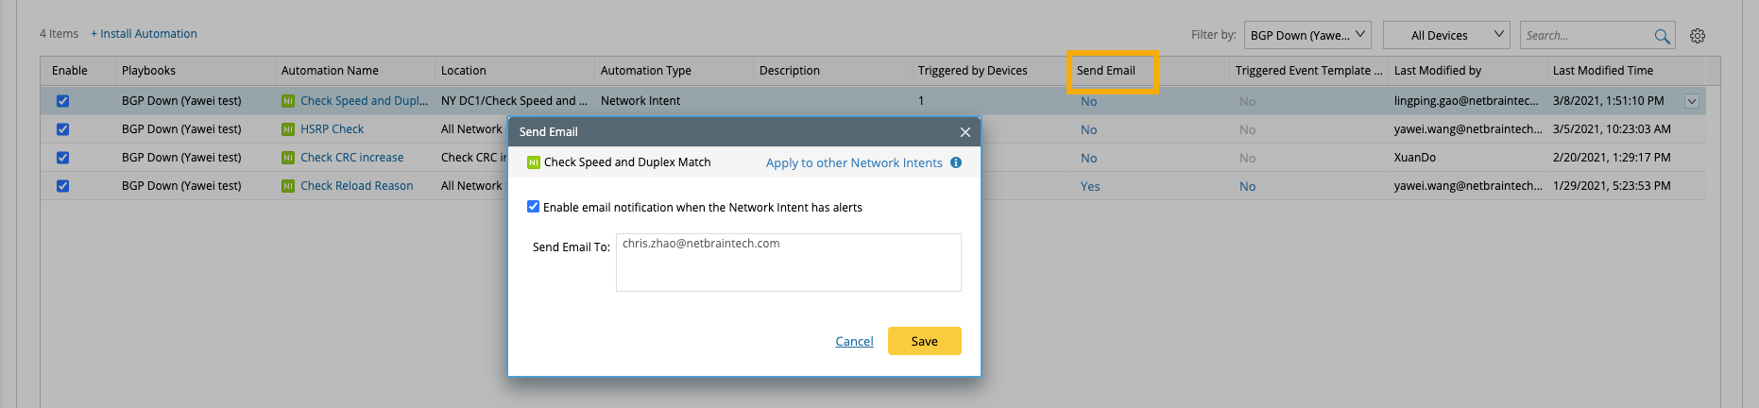Click the NI icon in the Send Email dialog header
1759x408 pixels.
click(534, 162)
